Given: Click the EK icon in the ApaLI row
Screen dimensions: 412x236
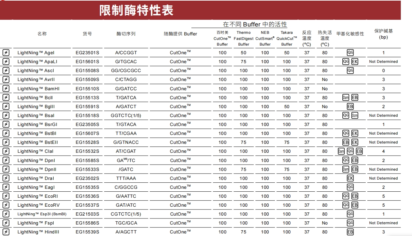Looking at the screenshot, I should click(355, 62).
